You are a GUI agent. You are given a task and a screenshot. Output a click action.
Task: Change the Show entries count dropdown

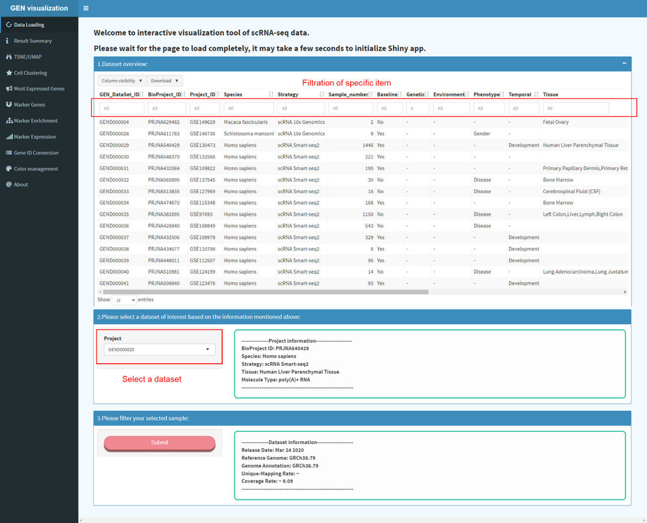(124, 300)
